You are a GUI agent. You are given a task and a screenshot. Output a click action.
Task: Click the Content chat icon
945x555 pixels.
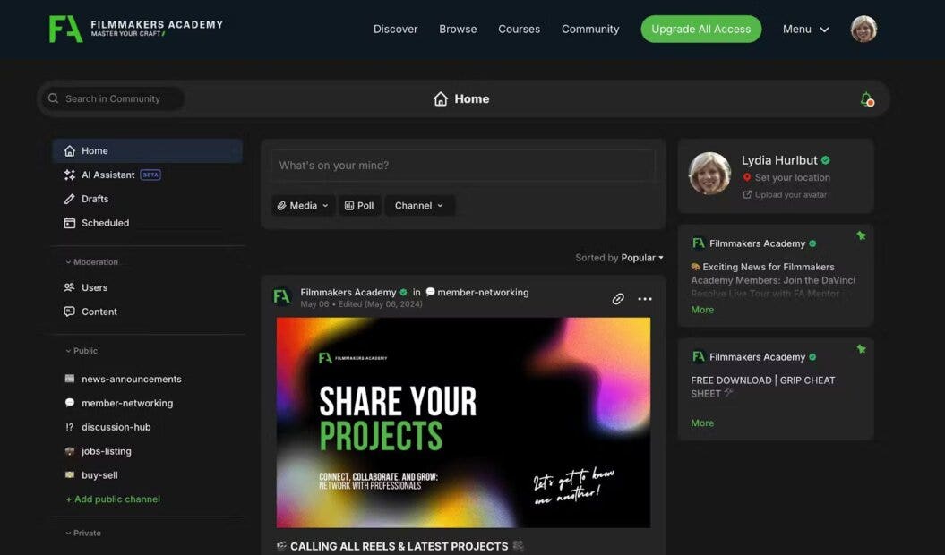tap(69, 312)
